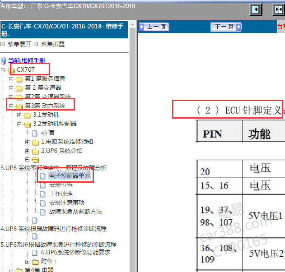Expand 第1 篇服务信息 node

[11, 79]
